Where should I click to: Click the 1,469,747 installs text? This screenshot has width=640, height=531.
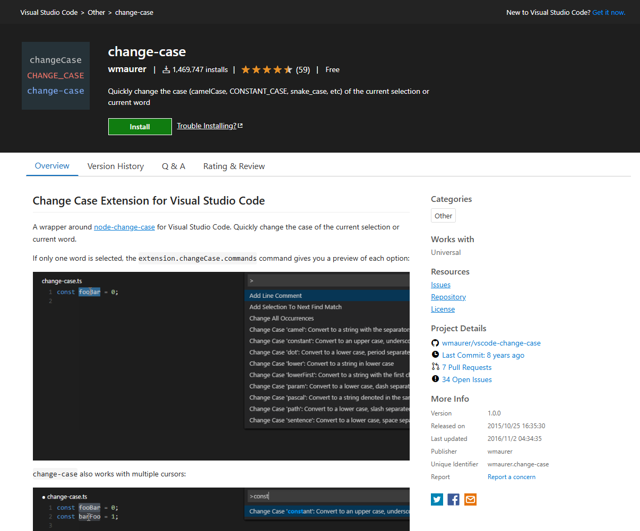(x=200, y=69)
